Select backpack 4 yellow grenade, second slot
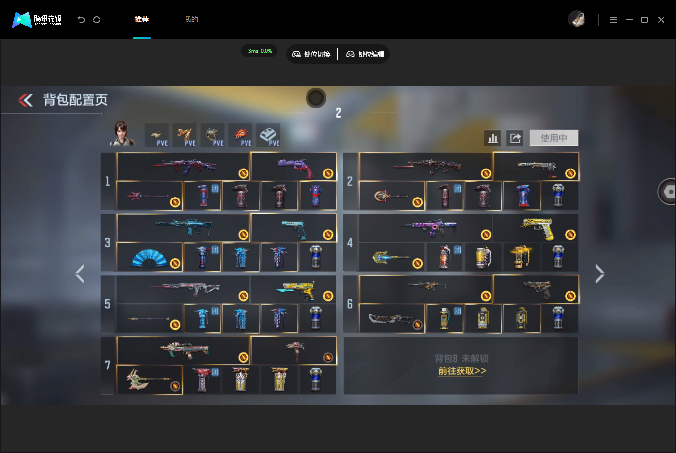676x453 pixels. pyautogui.click(x=483, y=257)
